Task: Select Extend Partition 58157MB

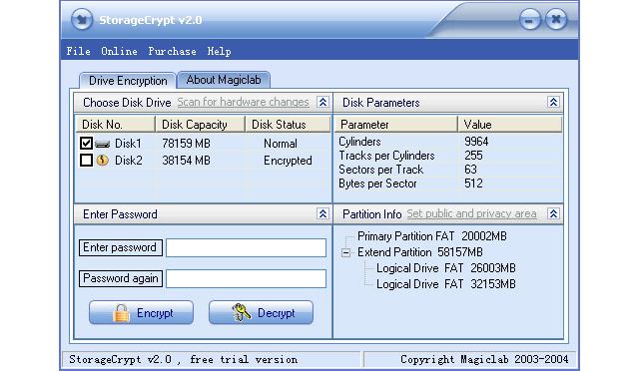Action: [420, 252]
